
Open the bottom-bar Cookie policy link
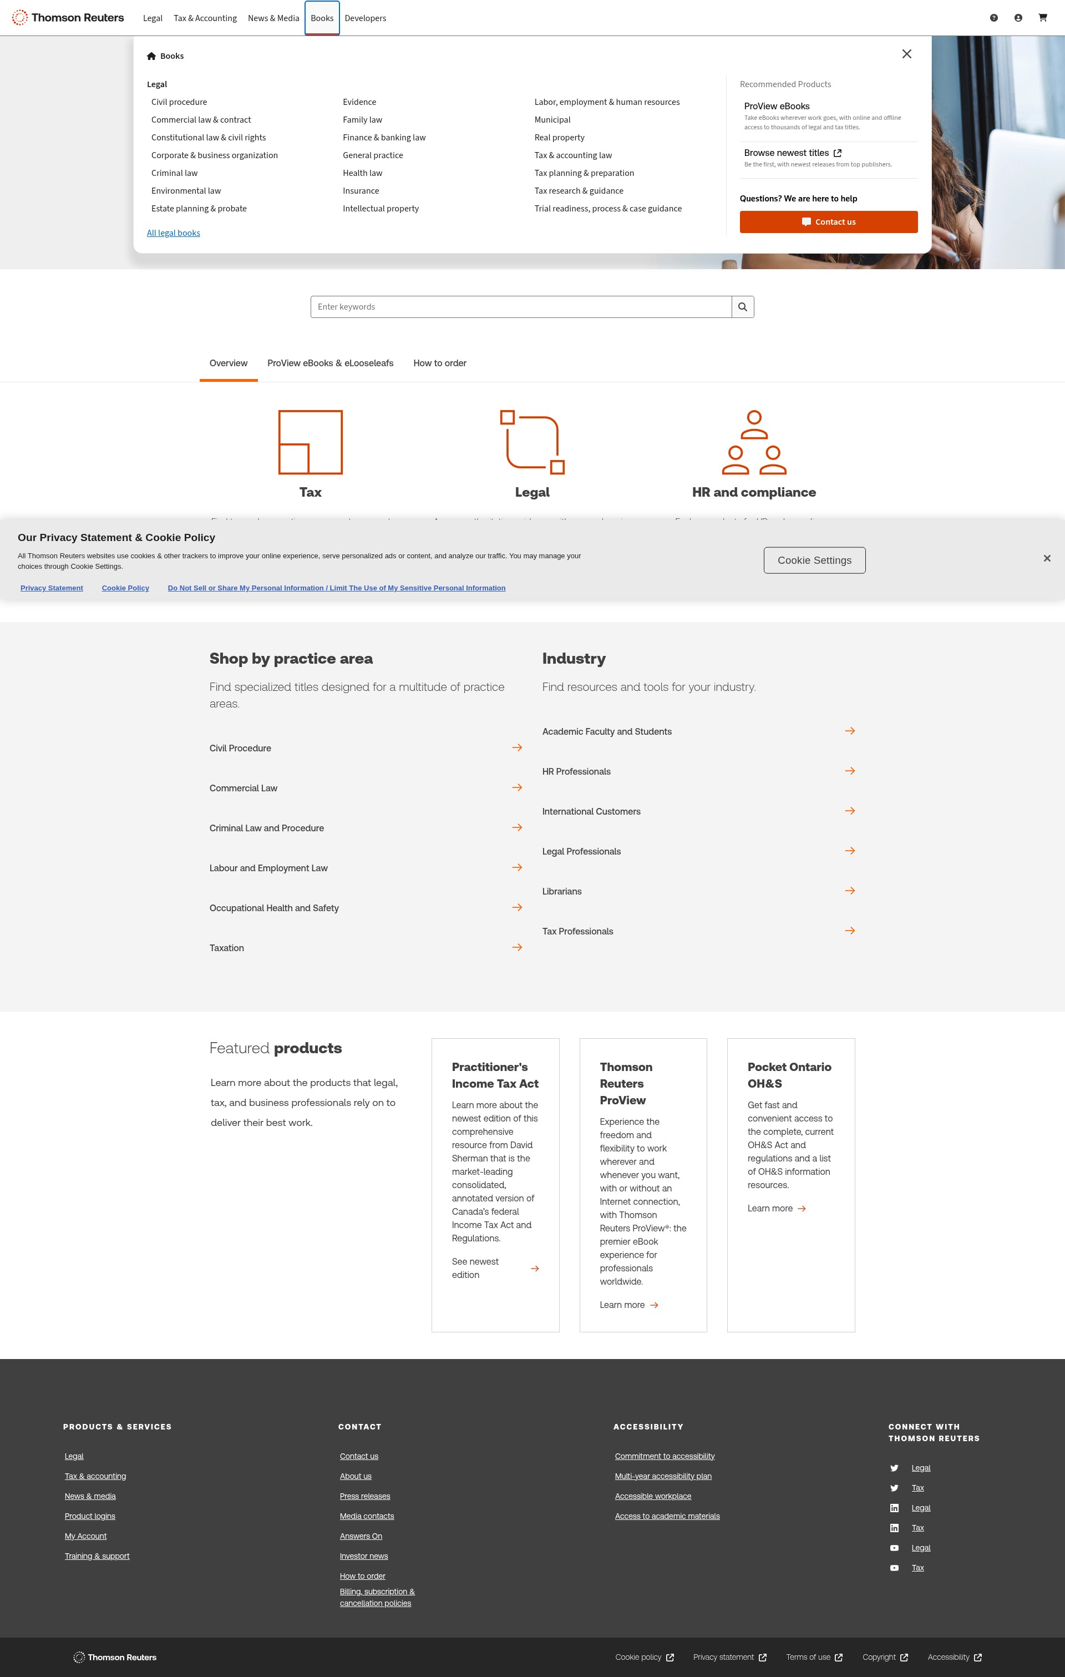[x=645, y=1658]
